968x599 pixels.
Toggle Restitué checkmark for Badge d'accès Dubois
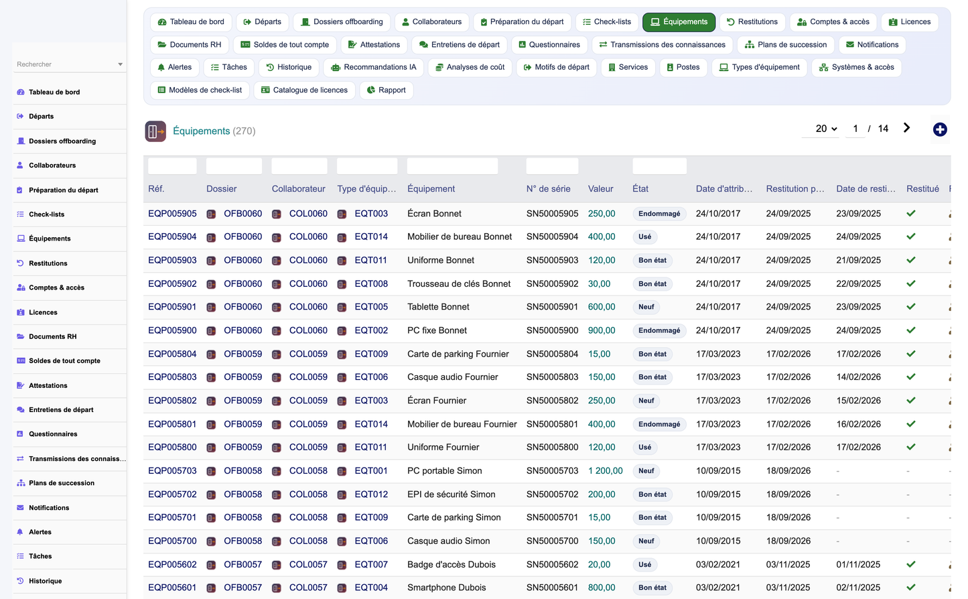click(x=911, y=564)
